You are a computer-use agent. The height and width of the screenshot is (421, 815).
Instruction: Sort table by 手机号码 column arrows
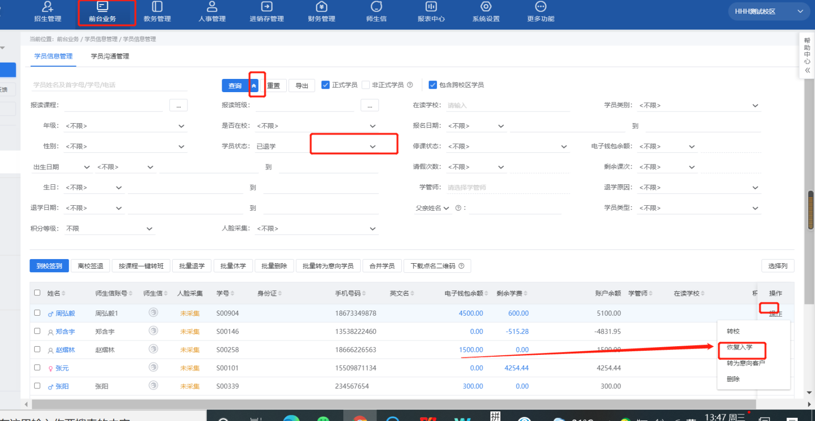pyautogui.click(x=364, y=293)
